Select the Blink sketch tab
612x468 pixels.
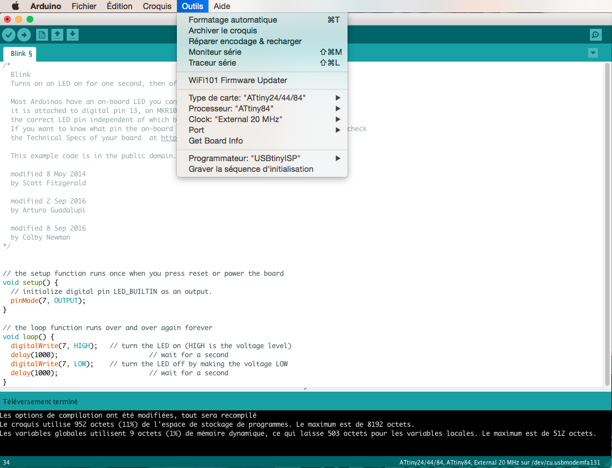21,54
